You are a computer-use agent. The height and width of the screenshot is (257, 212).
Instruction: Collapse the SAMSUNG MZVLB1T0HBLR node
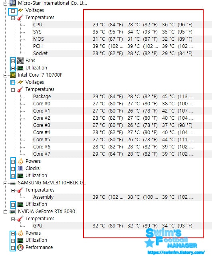[5, 184]
